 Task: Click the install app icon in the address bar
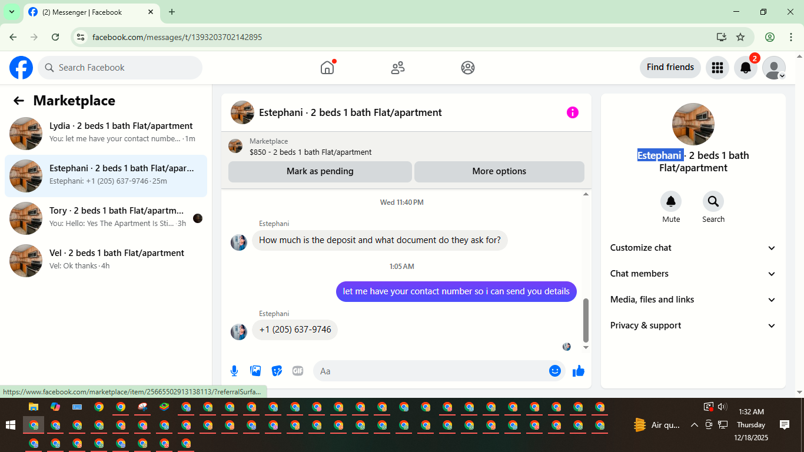(722, 37)
